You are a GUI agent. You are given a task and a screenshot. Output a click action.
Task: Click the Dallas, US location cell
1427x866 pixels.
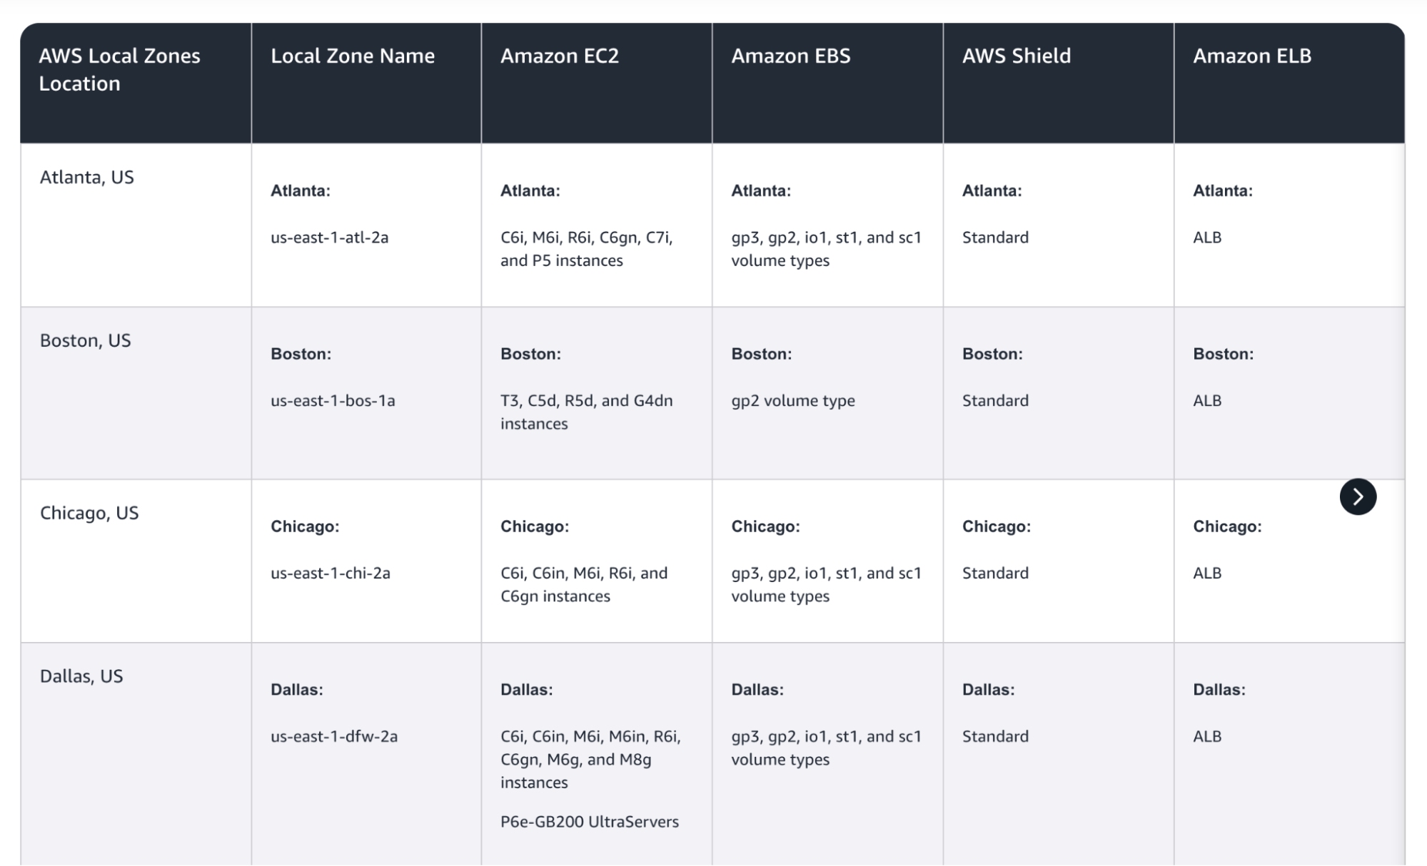[81, 676]
